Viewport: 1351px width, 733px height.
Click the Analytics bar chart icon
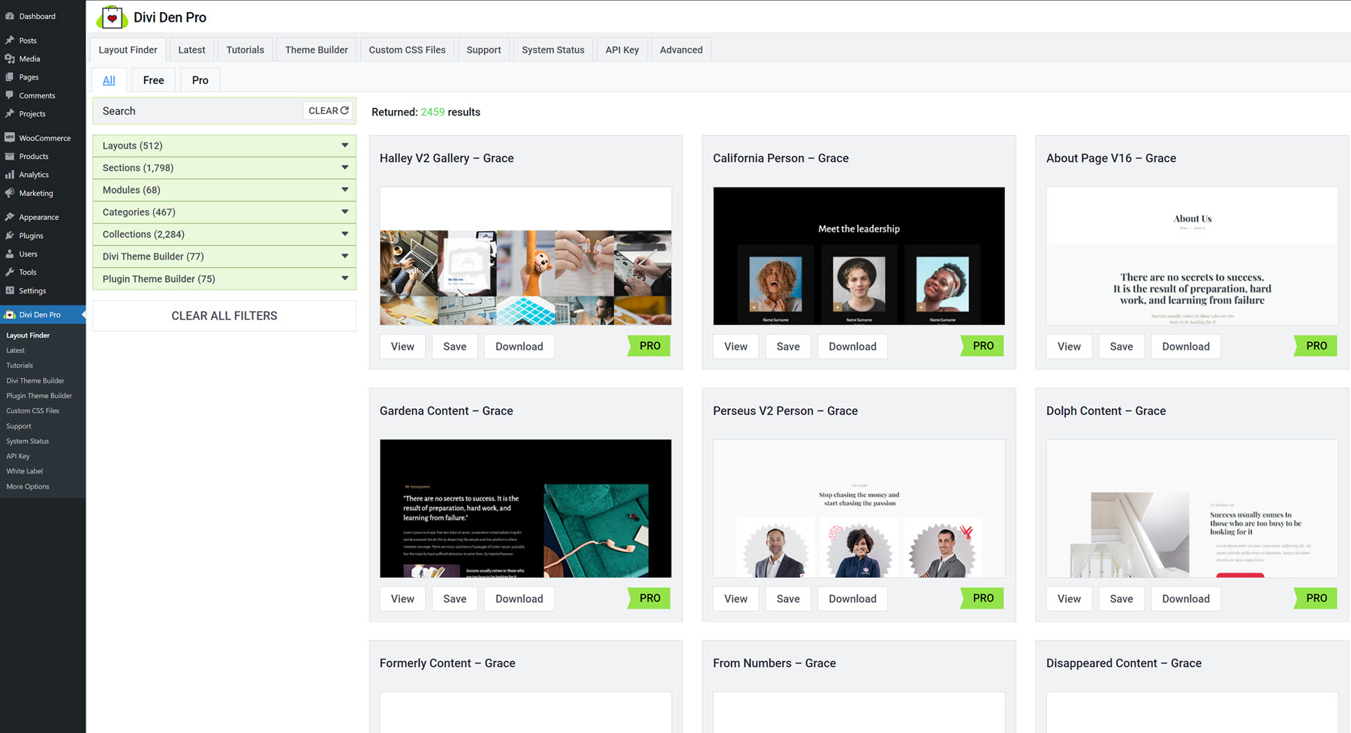(x=10, y=175)
